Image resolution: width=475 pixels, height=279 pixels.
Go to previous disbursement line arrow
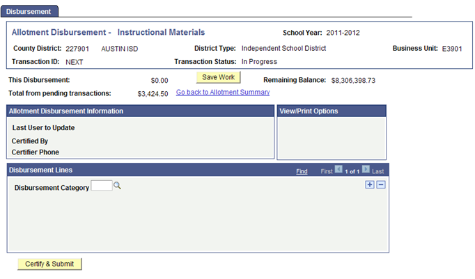[338, 169]
